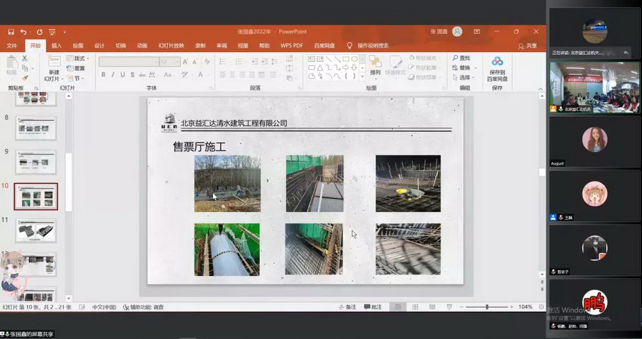Select the Rectangle shape in gallery
Image resolution: width=642 pixels, height=339 pixels.
[346, 59]
